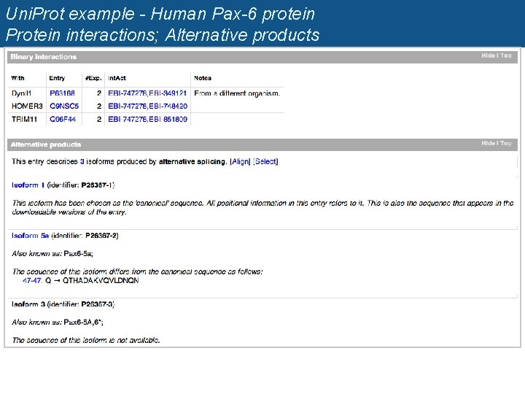Image resolution: width=525 pixels, height=394 pixels.
Task: Open entry Q96F44 link
Action: [63, 119]
